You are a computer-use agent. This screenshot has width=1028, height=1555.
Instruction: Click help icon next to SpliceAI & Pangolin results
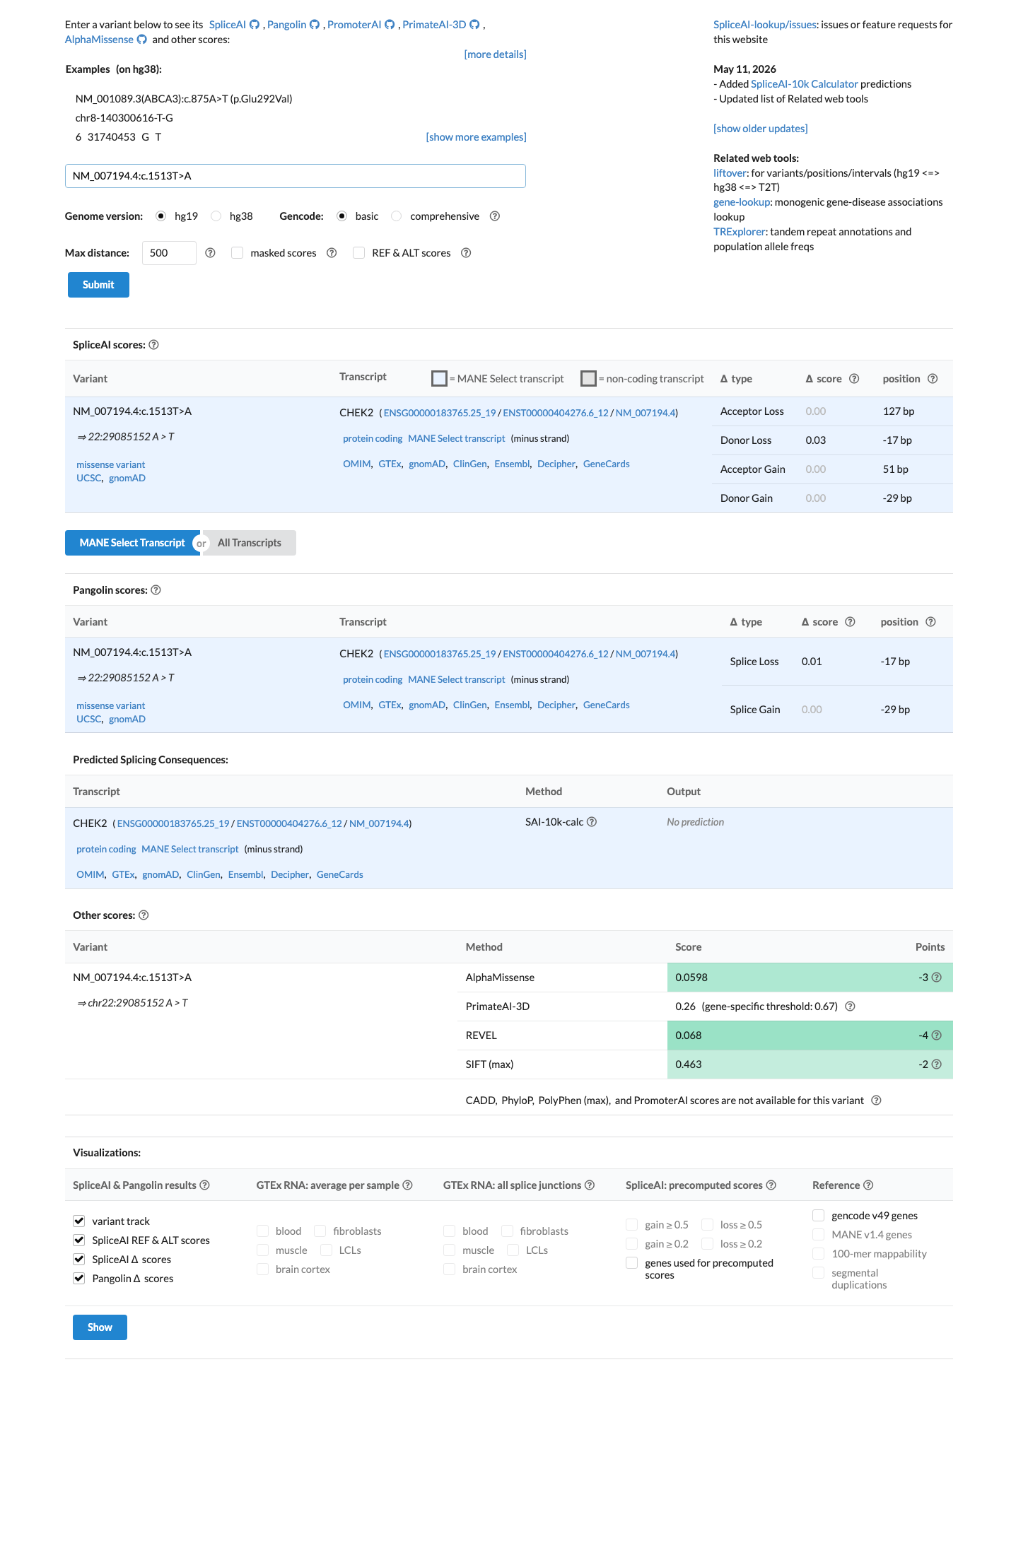[204, 1185]
